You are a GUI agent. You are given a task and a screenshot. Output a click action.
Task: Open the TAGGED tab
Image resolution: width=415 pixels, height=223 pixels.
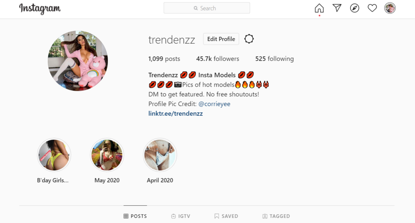click(x=276, y=216)
